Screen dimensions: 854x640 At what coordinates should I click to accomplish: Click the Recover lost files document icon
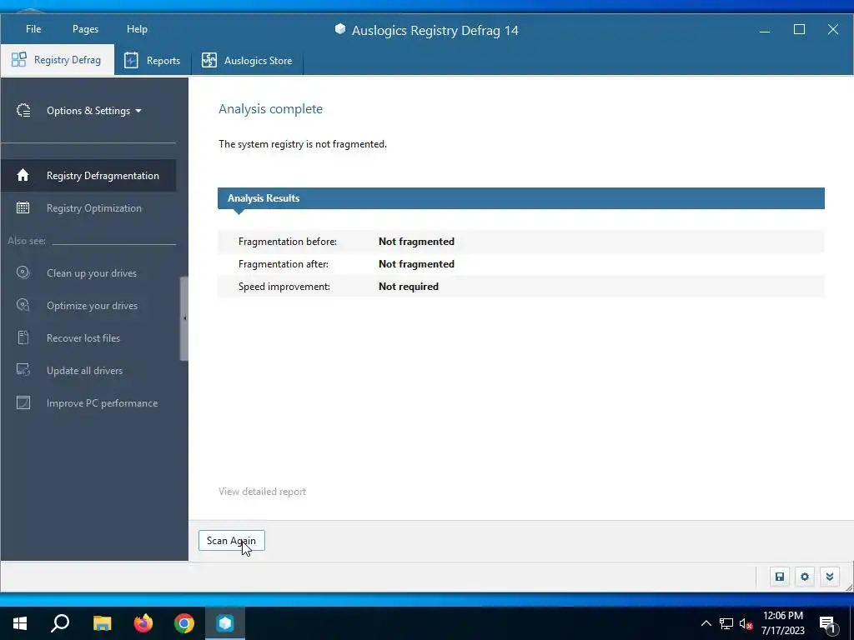point(23,337)
